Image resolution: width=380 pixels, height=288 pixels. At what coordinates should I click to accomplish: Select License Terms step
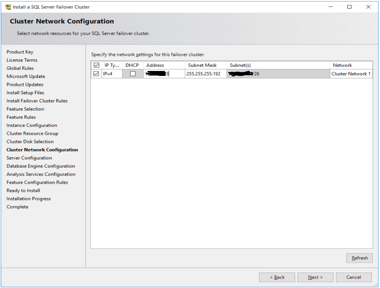pos(22,60)
